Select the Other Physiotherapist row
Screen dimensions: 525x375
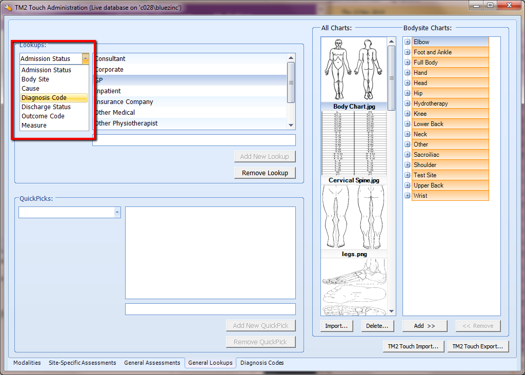click(190, 123)
